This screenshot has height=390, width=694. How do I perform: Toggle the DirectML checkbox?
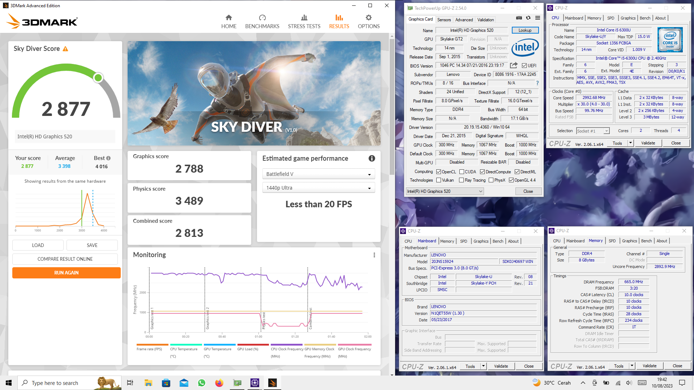point(517,172)
